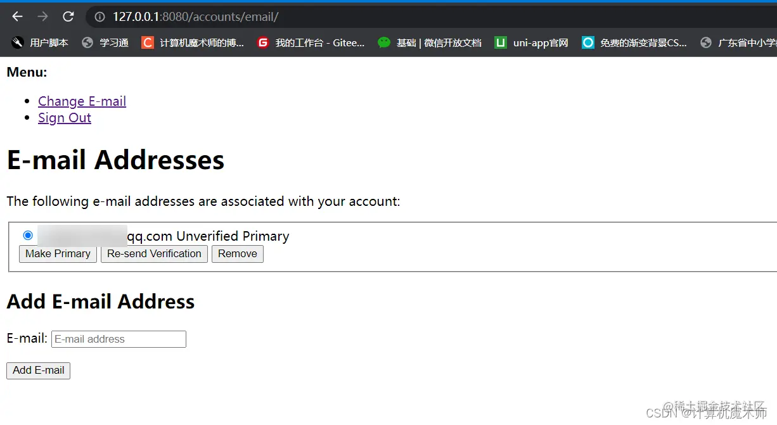
Task: Open the 我的工作台 - Gitee bookmark
Action: 311,42
